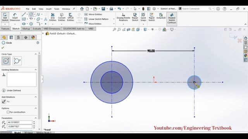Select the Smart Dimension tool
Screen dimensions: 248x139
pos(15,17)
